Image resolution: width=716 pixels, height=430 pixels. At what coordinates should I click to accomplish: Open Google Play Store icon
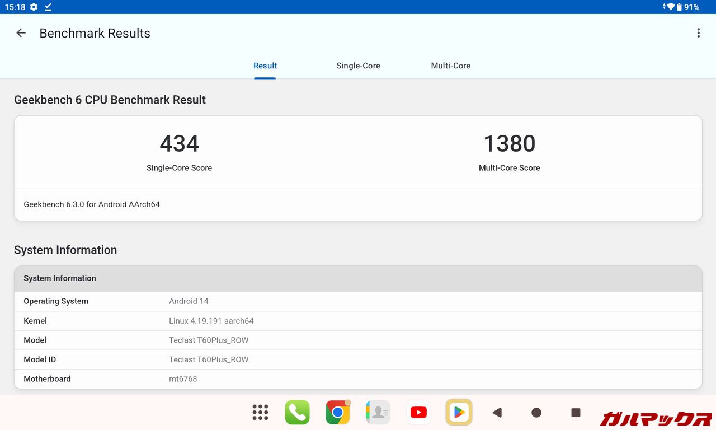pyautogui.click(x=459, y=413)
